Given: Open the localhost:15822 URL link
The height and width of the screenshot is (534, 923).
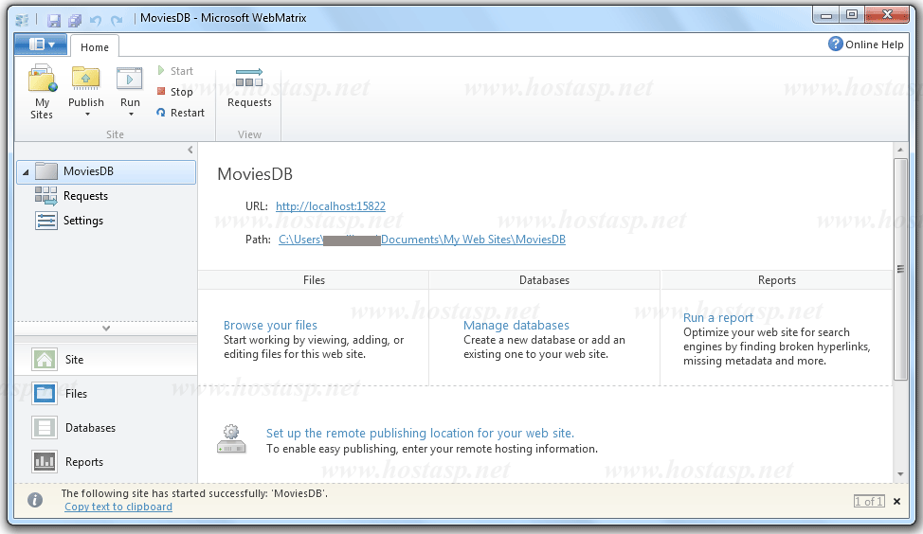Looking at the screenshot, I should 330,206.
